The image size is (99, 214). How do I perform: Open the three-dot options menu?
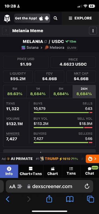[x=93, y=31]
